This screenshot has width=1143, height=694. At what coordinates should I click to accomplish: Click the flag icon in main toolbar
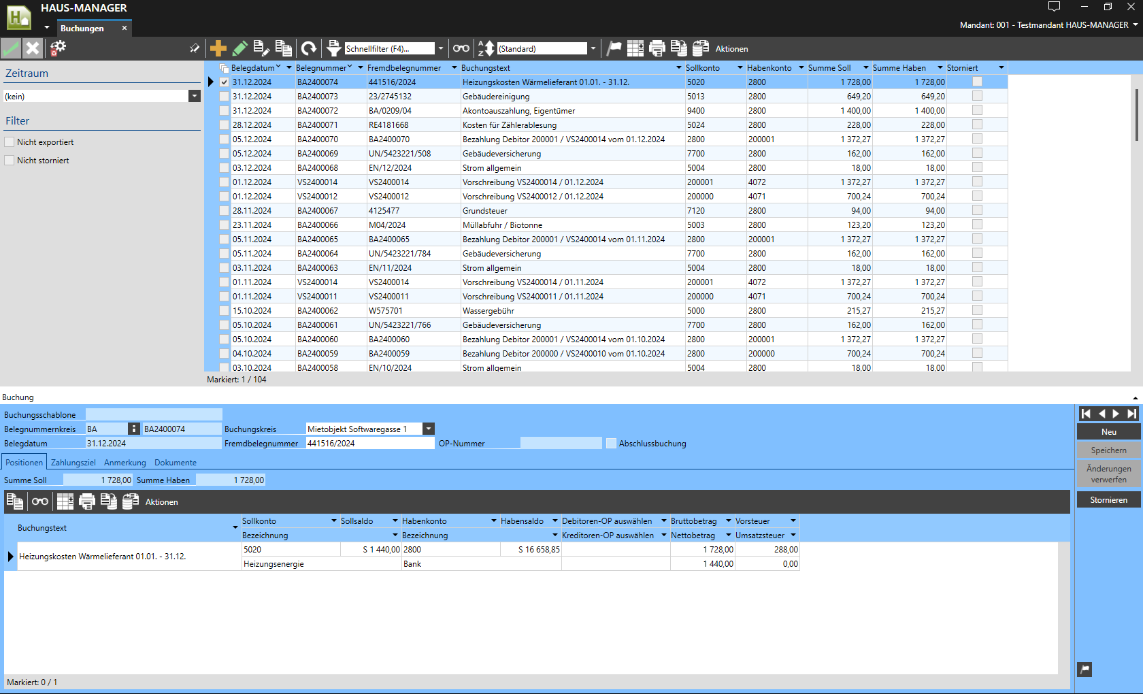click(614, 48)
